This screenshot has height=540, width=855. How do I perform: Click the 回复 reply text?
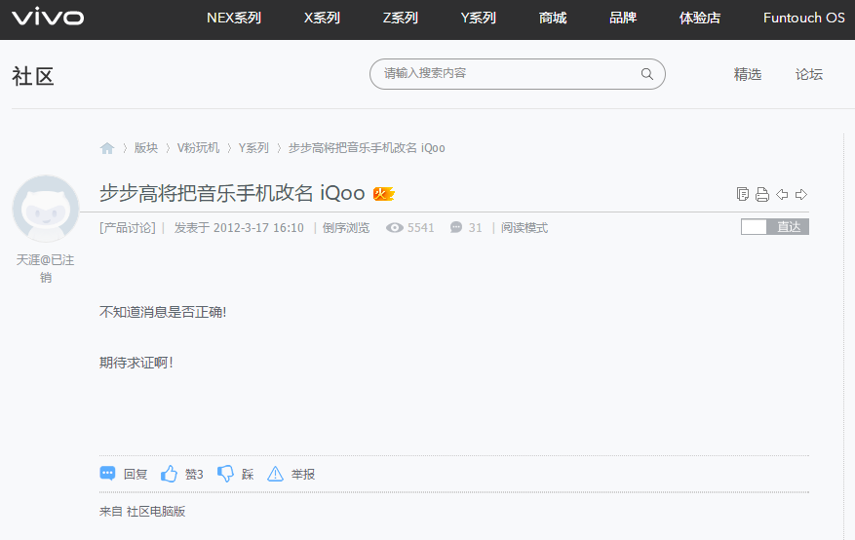click(136, 474)
